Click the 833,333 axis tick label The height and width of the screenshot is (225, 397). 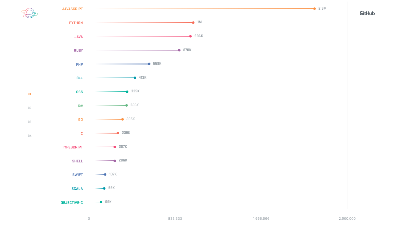(x=175, y=219)
